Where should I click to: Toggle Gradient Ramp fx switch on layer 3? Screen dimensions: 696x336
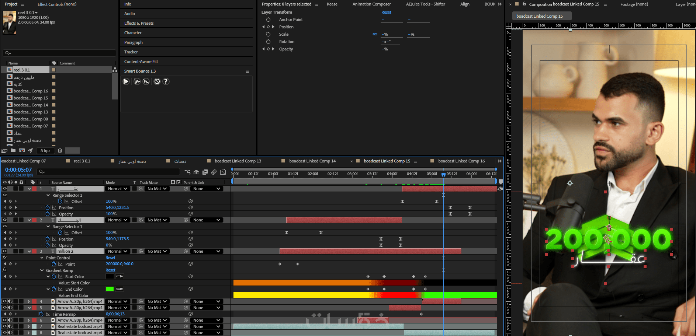coord(4,270)
